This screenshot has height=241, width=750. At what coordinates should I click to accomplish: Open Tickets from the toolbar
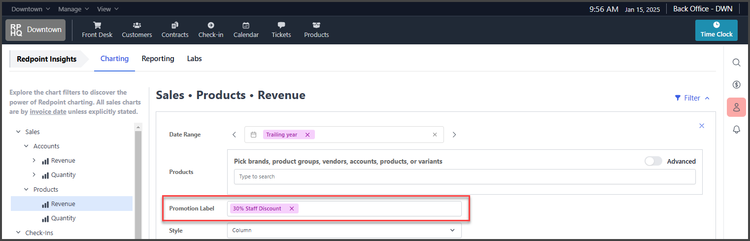tap(281, 30)
